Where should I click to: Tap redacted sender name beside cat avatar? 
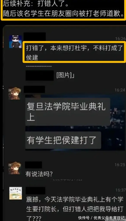click(35, 37)
